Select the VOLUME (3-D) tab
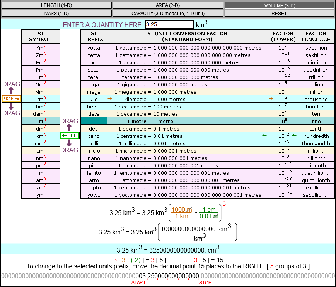This screenshot has height=287, width=336. coord(279,5)
